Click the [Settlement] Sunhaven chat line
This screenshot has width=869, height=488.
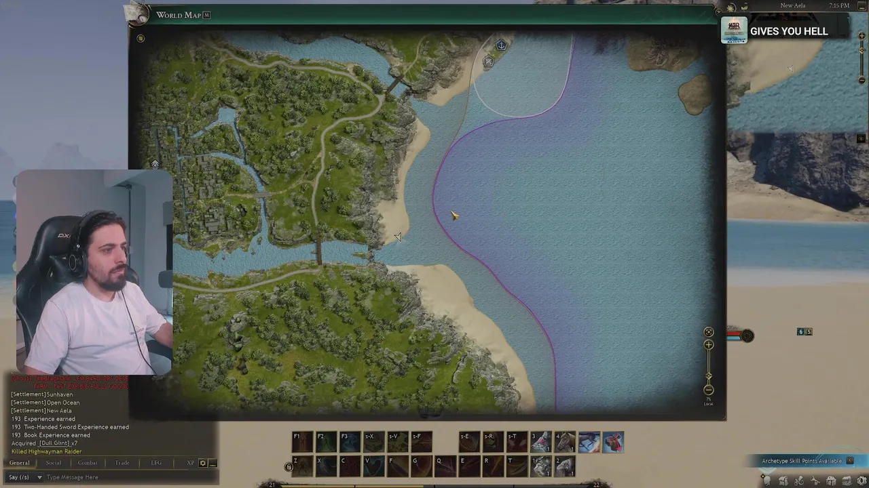pos(41,394)
